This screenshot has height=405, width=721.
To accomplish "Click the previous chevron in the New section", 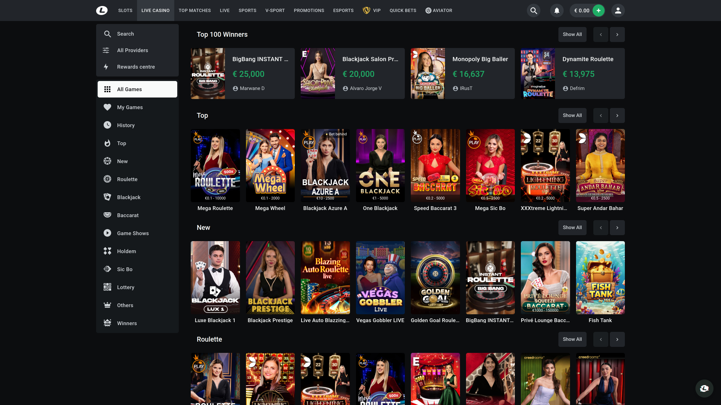I will pyautogui.click(x=600, y=227).
